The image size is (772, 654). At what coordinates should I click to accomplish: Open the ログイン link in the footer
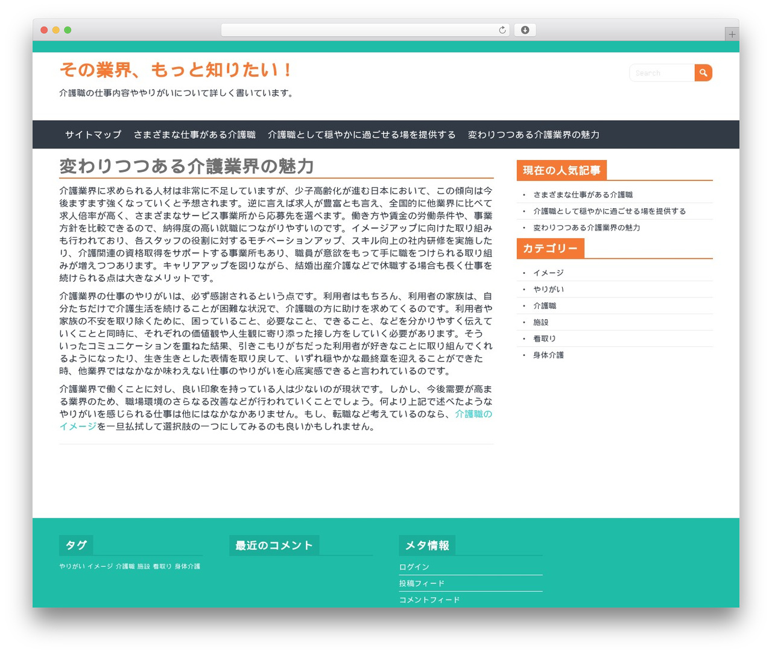pyautogui.click(x=414, y=567)
